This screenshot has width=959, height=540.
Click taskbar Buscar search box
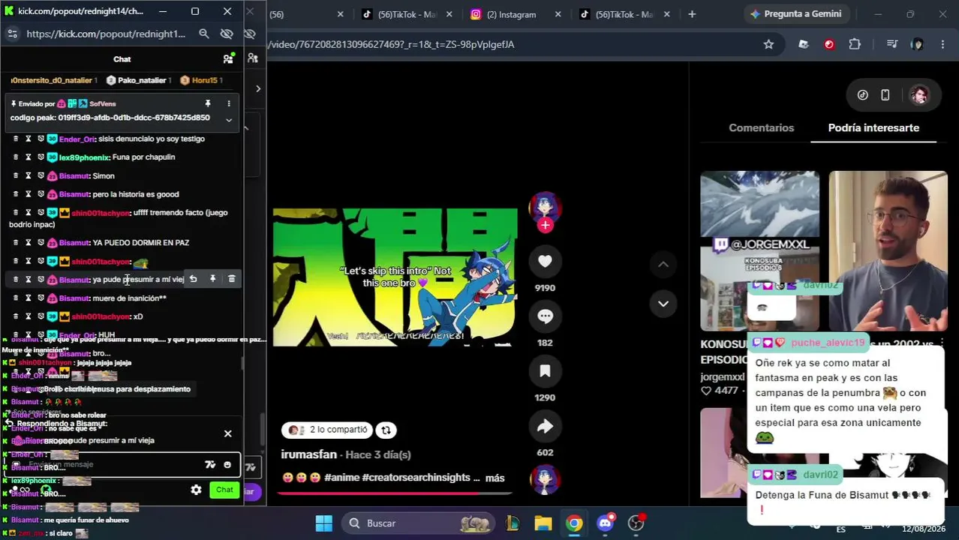(419, 523)
